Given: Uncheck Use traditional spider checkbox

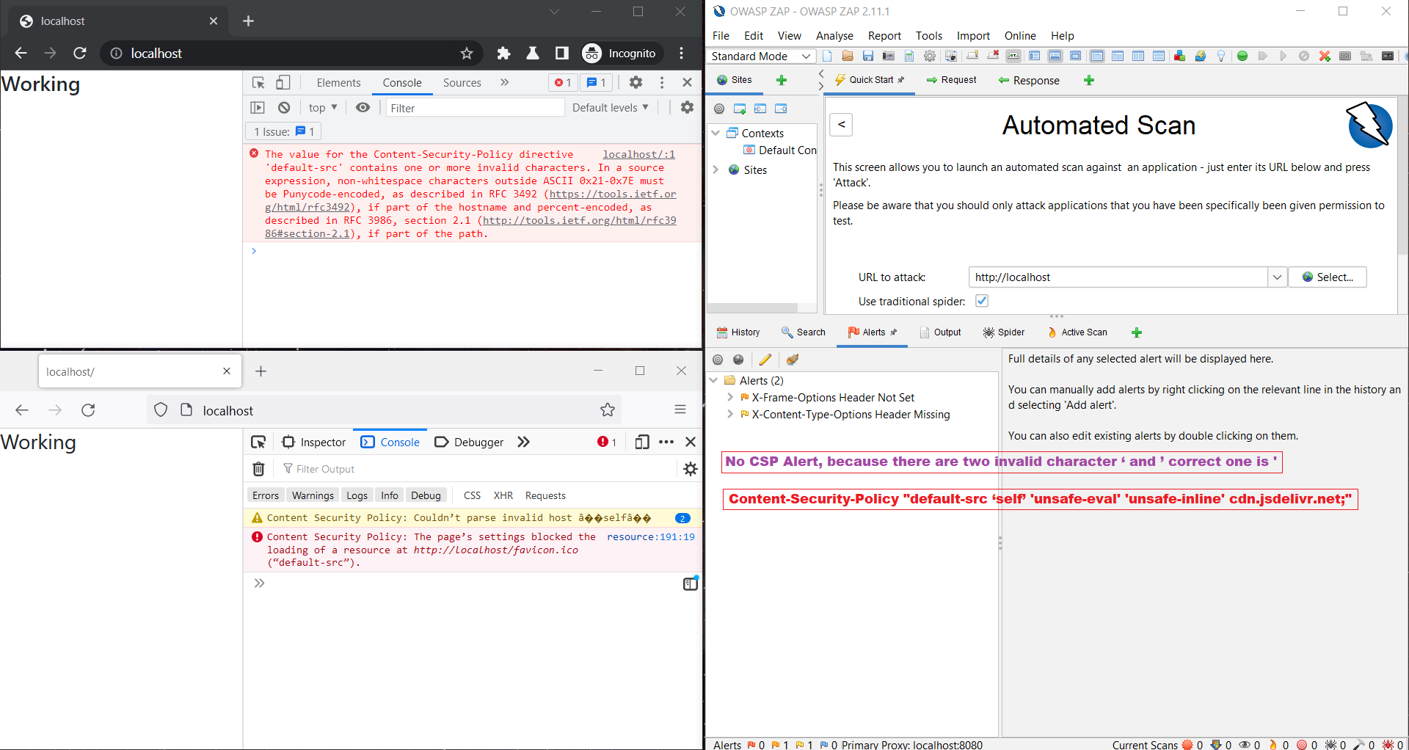Looking at the screenshot, I should pos(982,301).
